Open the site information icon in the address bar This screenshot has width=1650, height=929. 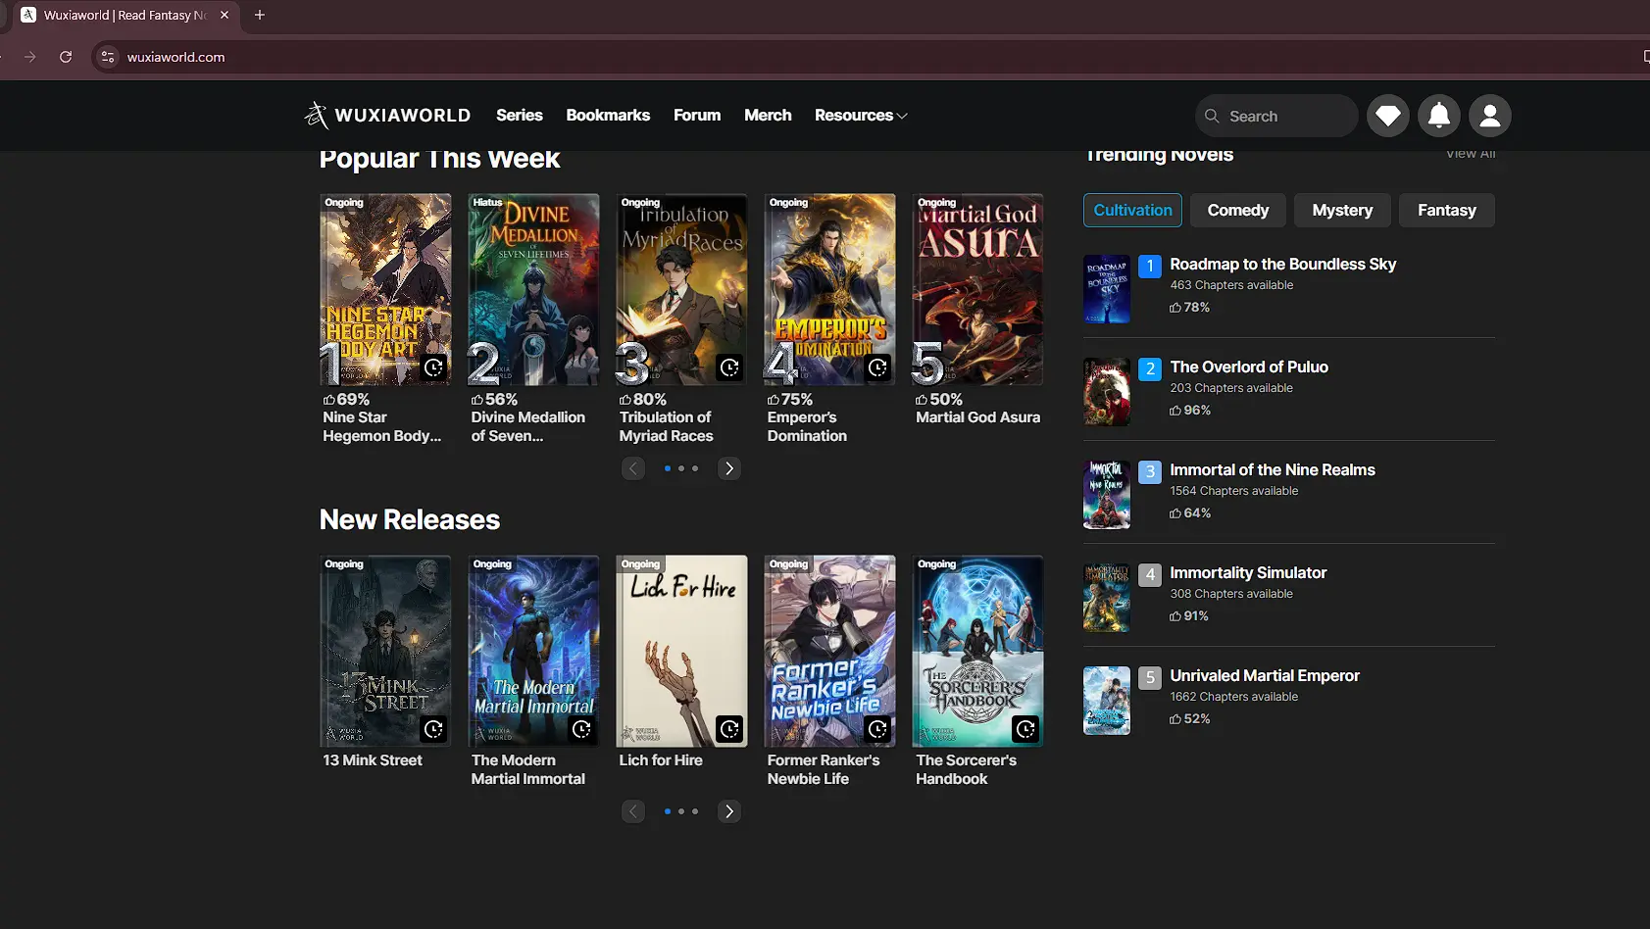point(108,57)
